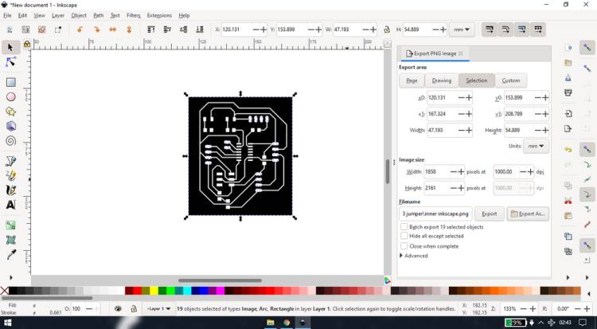Choose the Dropper color picker tool

pyautogui.click(x=10, y=254)
